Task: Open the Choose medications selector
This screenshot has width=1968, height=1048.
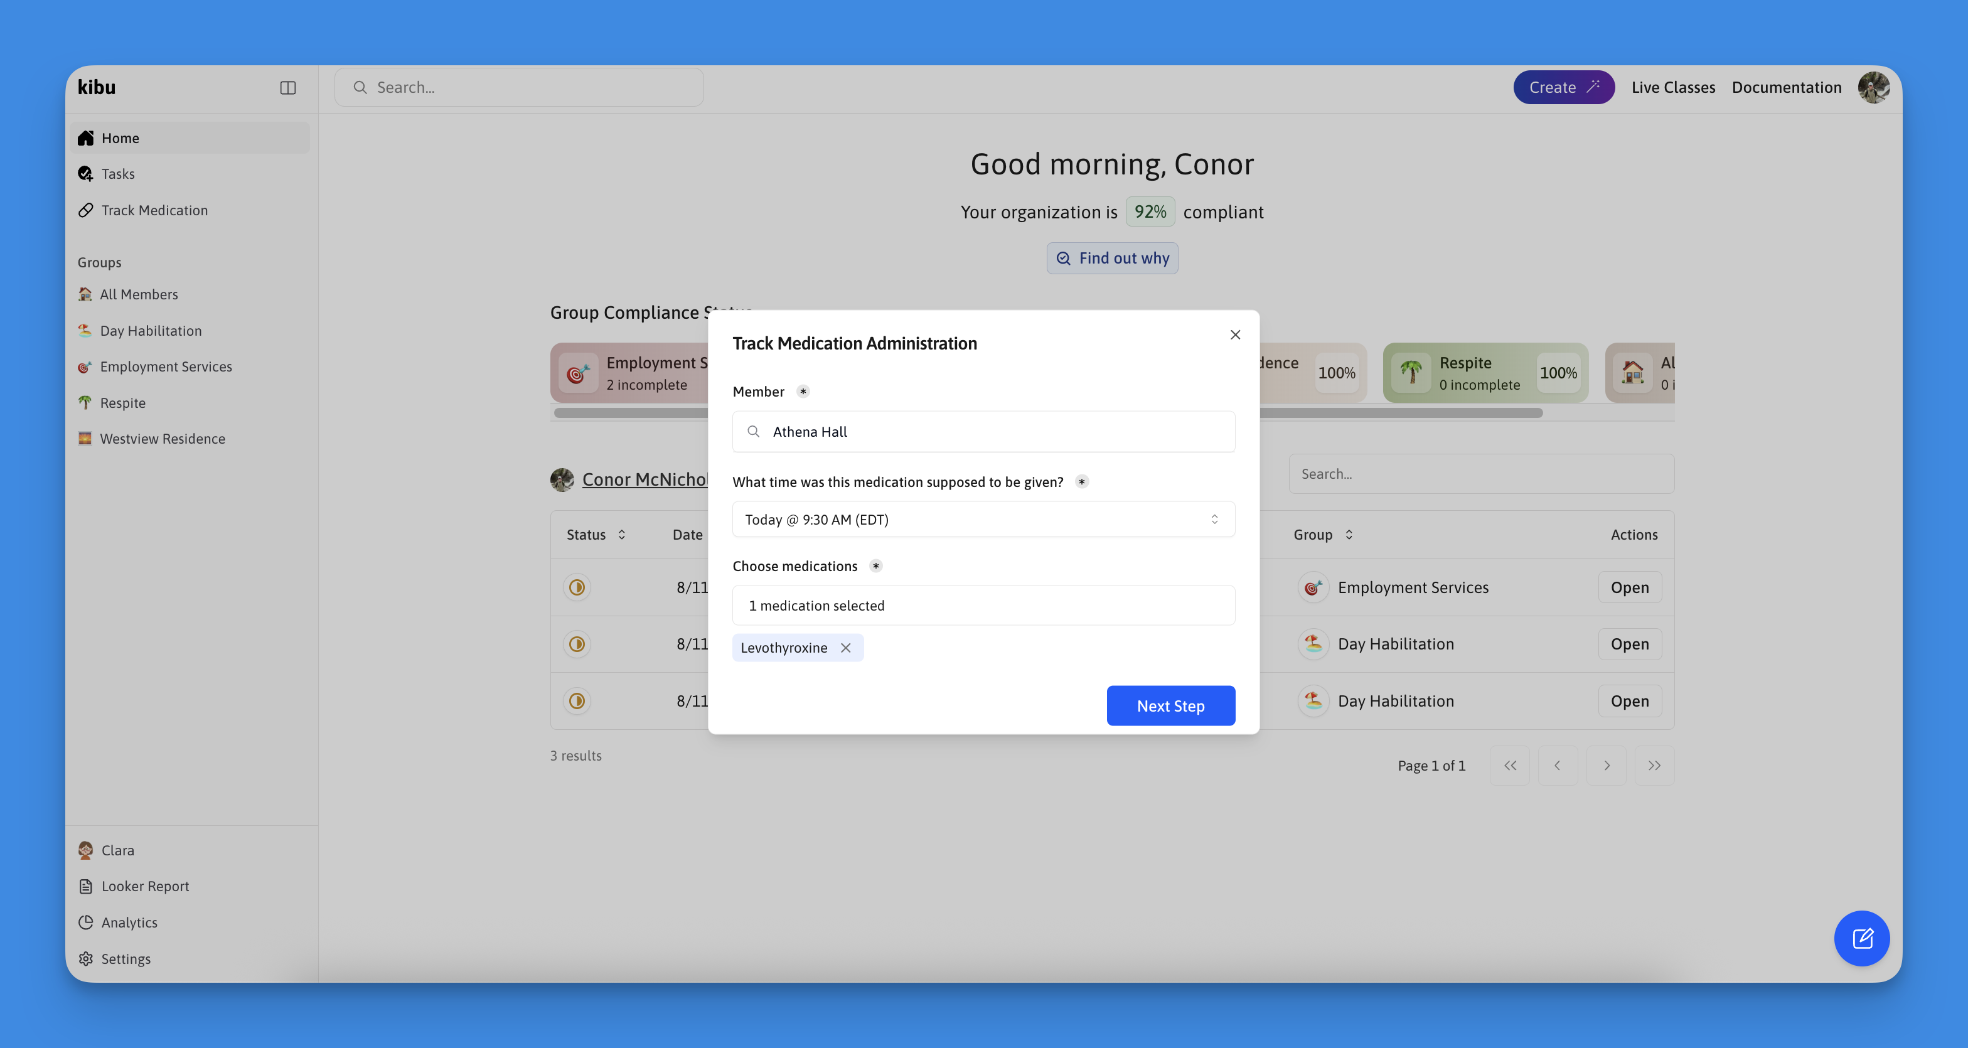Action: point(983,605)
